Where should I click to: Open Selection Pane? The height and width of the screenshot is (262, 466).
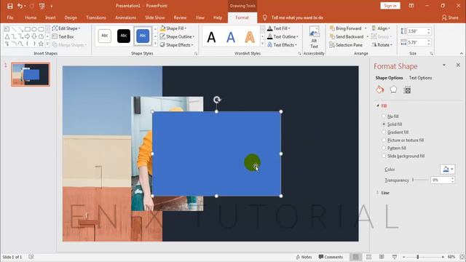point(346,45)
